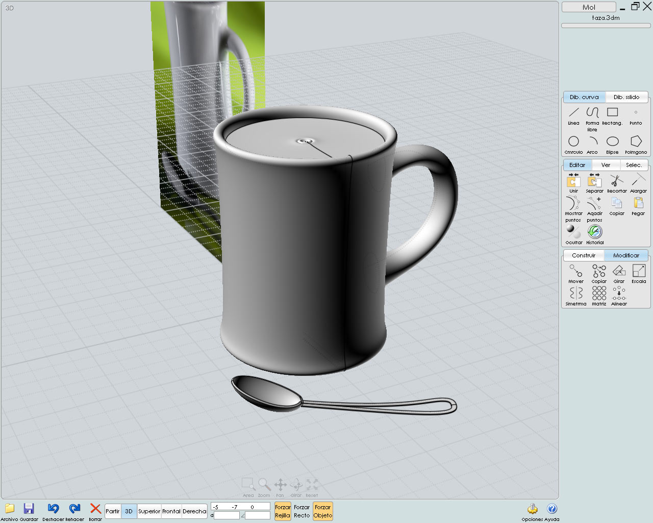Toggle Forzar Objeto object snap
Screen dimensions: 653x523
(x=323, y=511)
